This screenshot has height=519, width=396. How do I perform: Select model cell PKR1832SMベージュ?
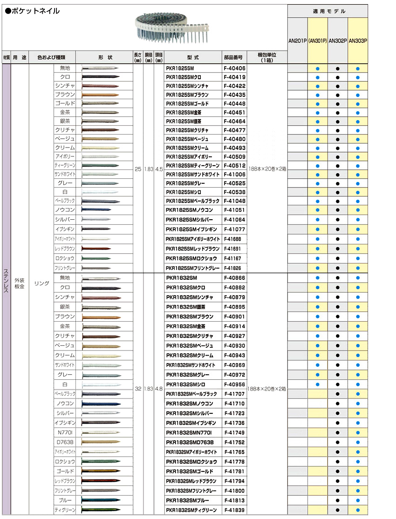tap(193, 345)
